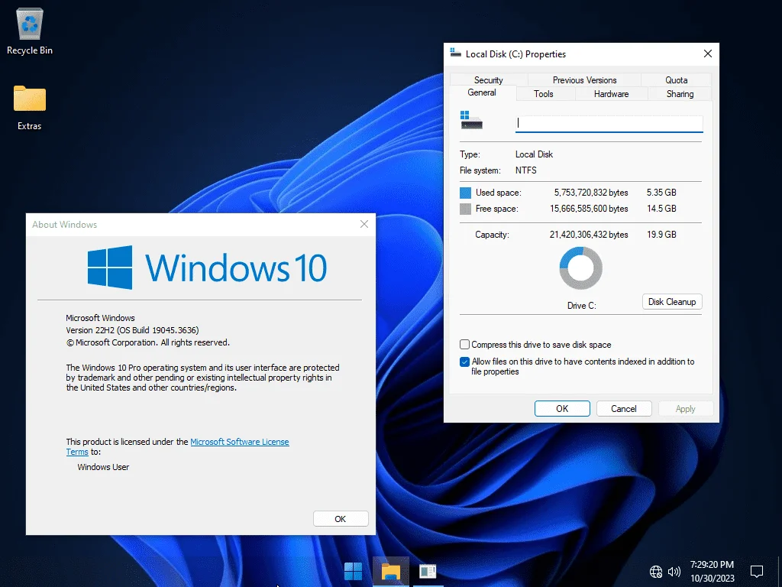Uncheck Allow files to have contents indexed

[464, 362]
